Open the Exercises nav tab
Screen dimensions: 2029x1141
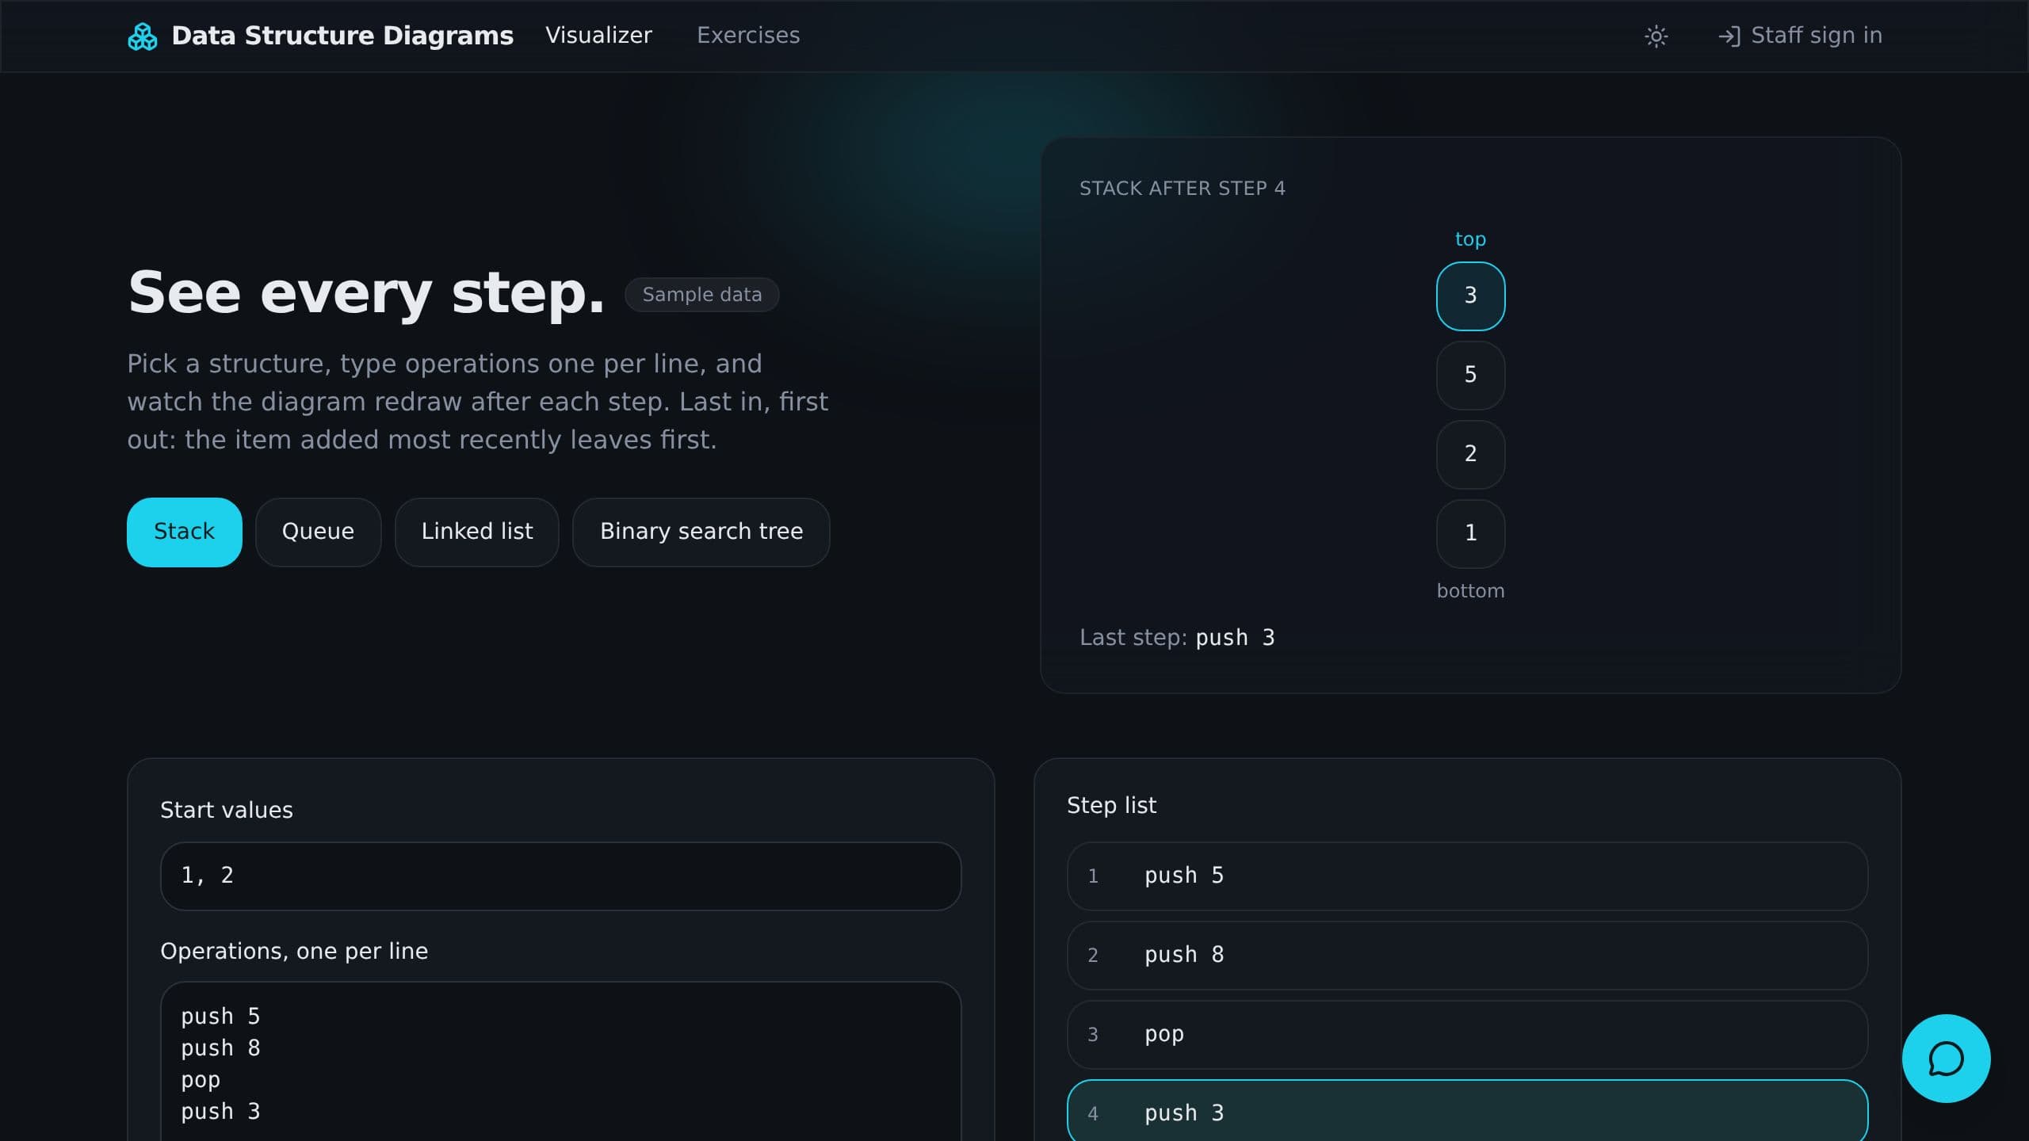pos(748,36)
